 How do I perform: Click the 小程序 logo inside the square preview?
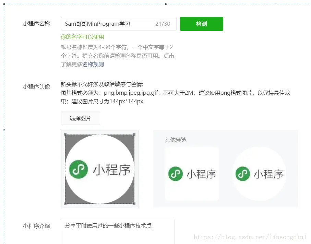(x=175, y=174)
